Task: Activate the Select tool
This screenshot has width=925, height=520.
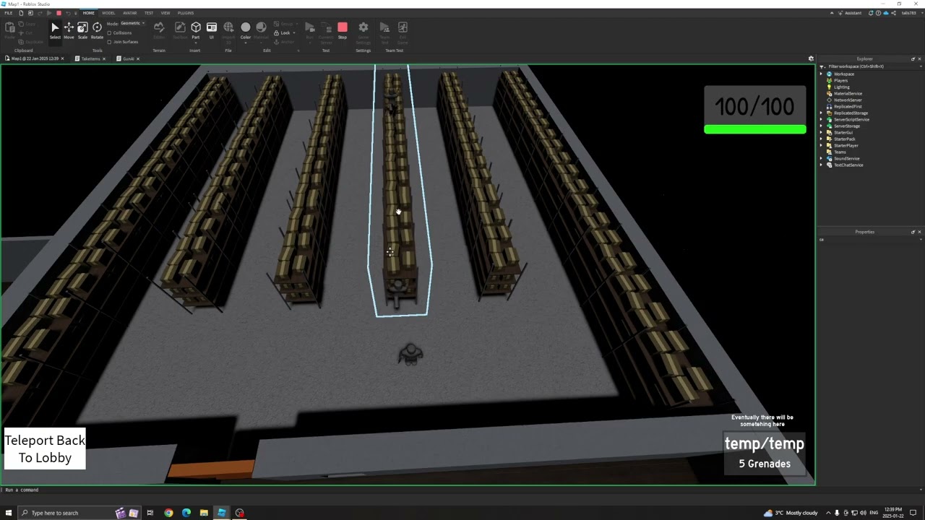Action: point(55,30)
